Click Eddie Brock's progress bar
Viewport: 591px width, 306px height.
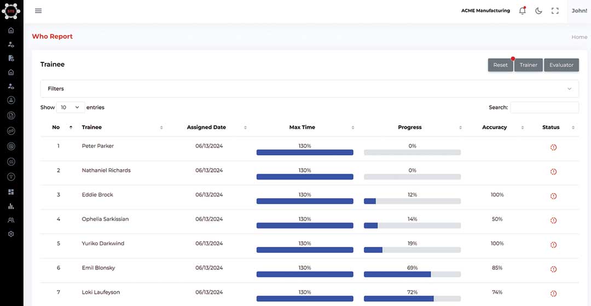pyautogui.click(x=412, y=201)
